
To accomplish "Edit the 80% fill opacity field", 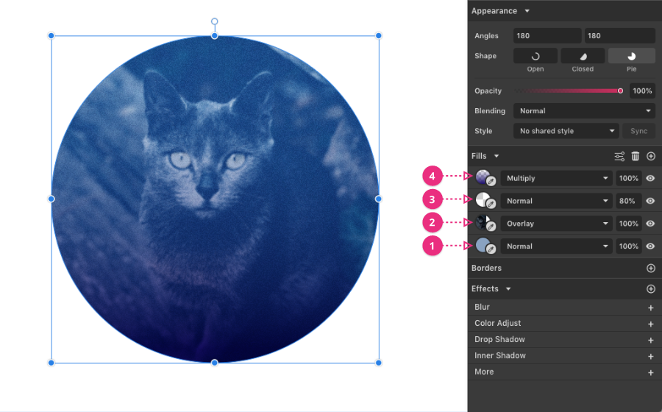I will pyautogui.click(x=629, y=201).
